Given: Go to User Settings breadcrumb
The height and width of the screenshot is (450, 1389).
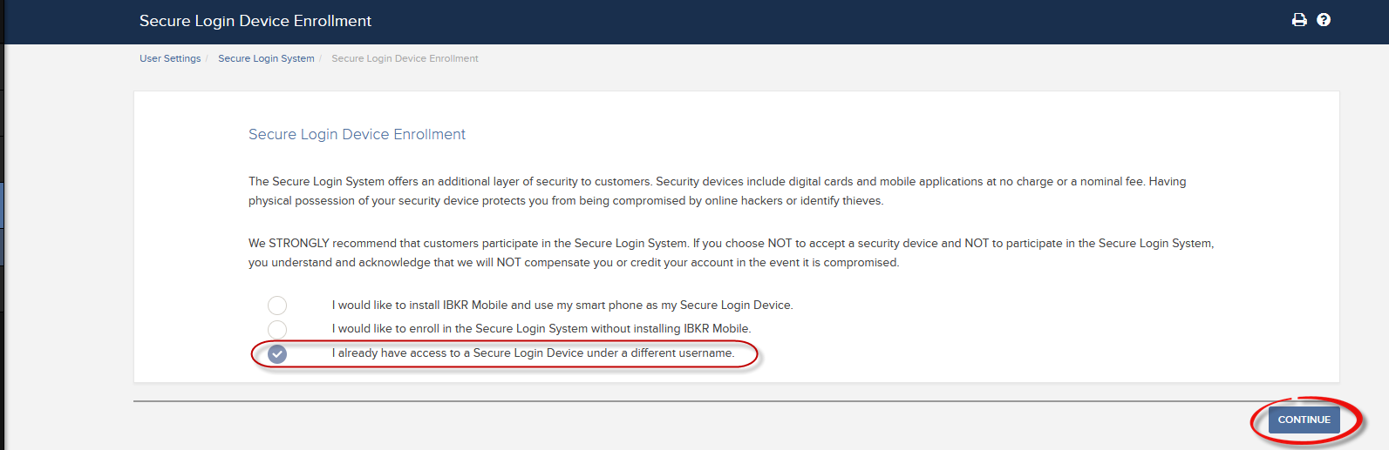Looking at the screenshot, I should coord(170,58).
